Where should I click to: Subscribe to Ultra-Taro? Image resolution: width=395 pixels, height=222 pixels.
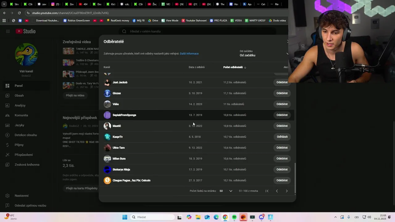282,148
